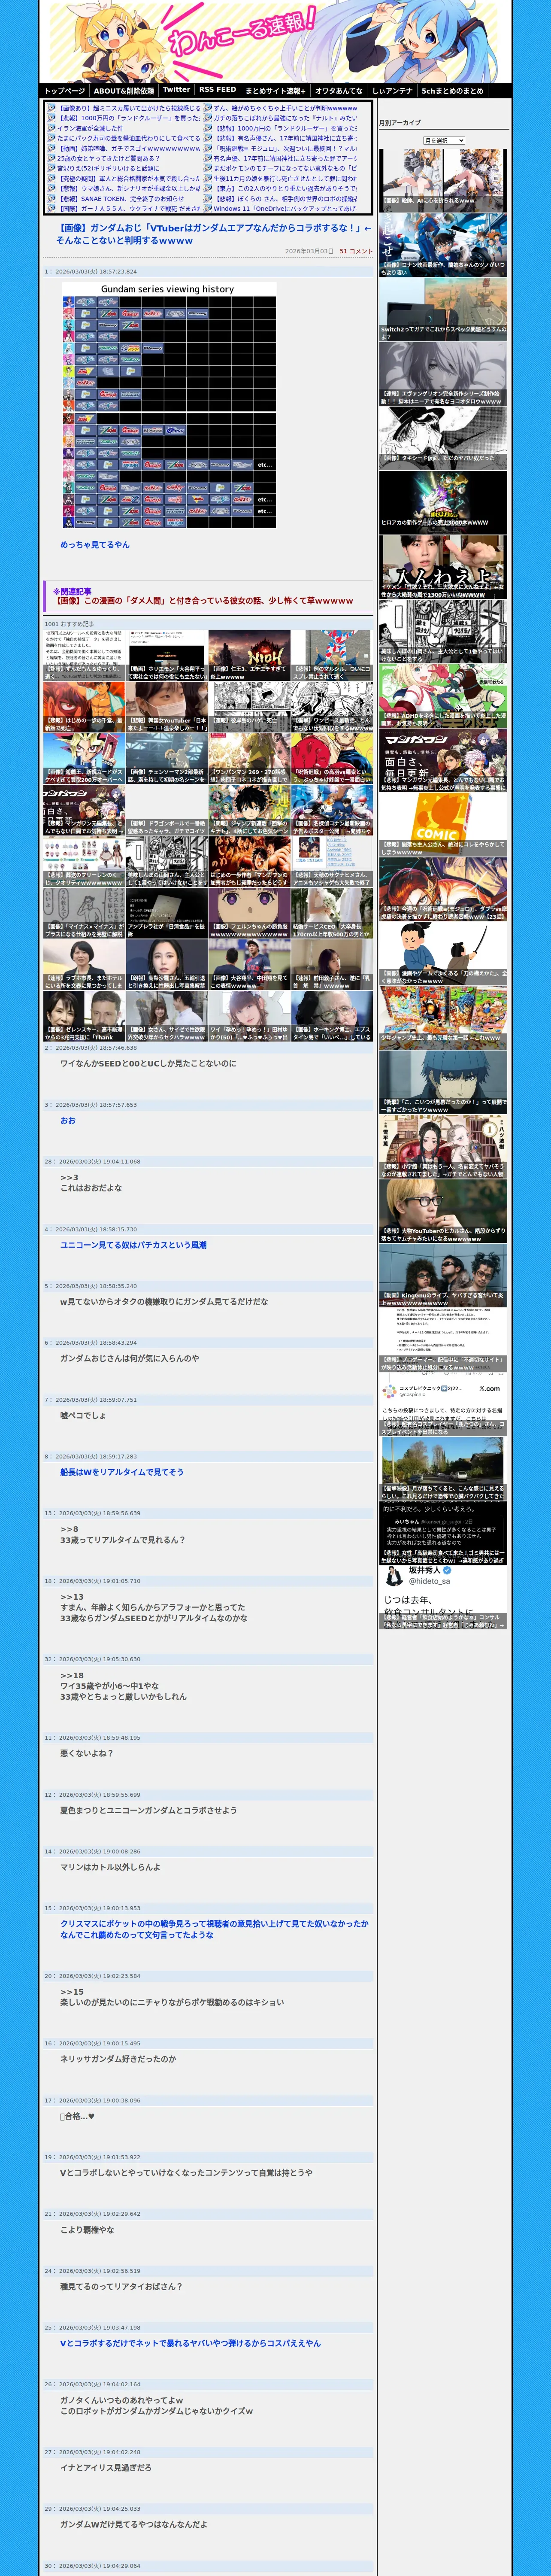Viewport: 551px width, 2576px height.
Task: Open the ABOUT&削除依頼 nav tab
Action: tap(124, 91)
